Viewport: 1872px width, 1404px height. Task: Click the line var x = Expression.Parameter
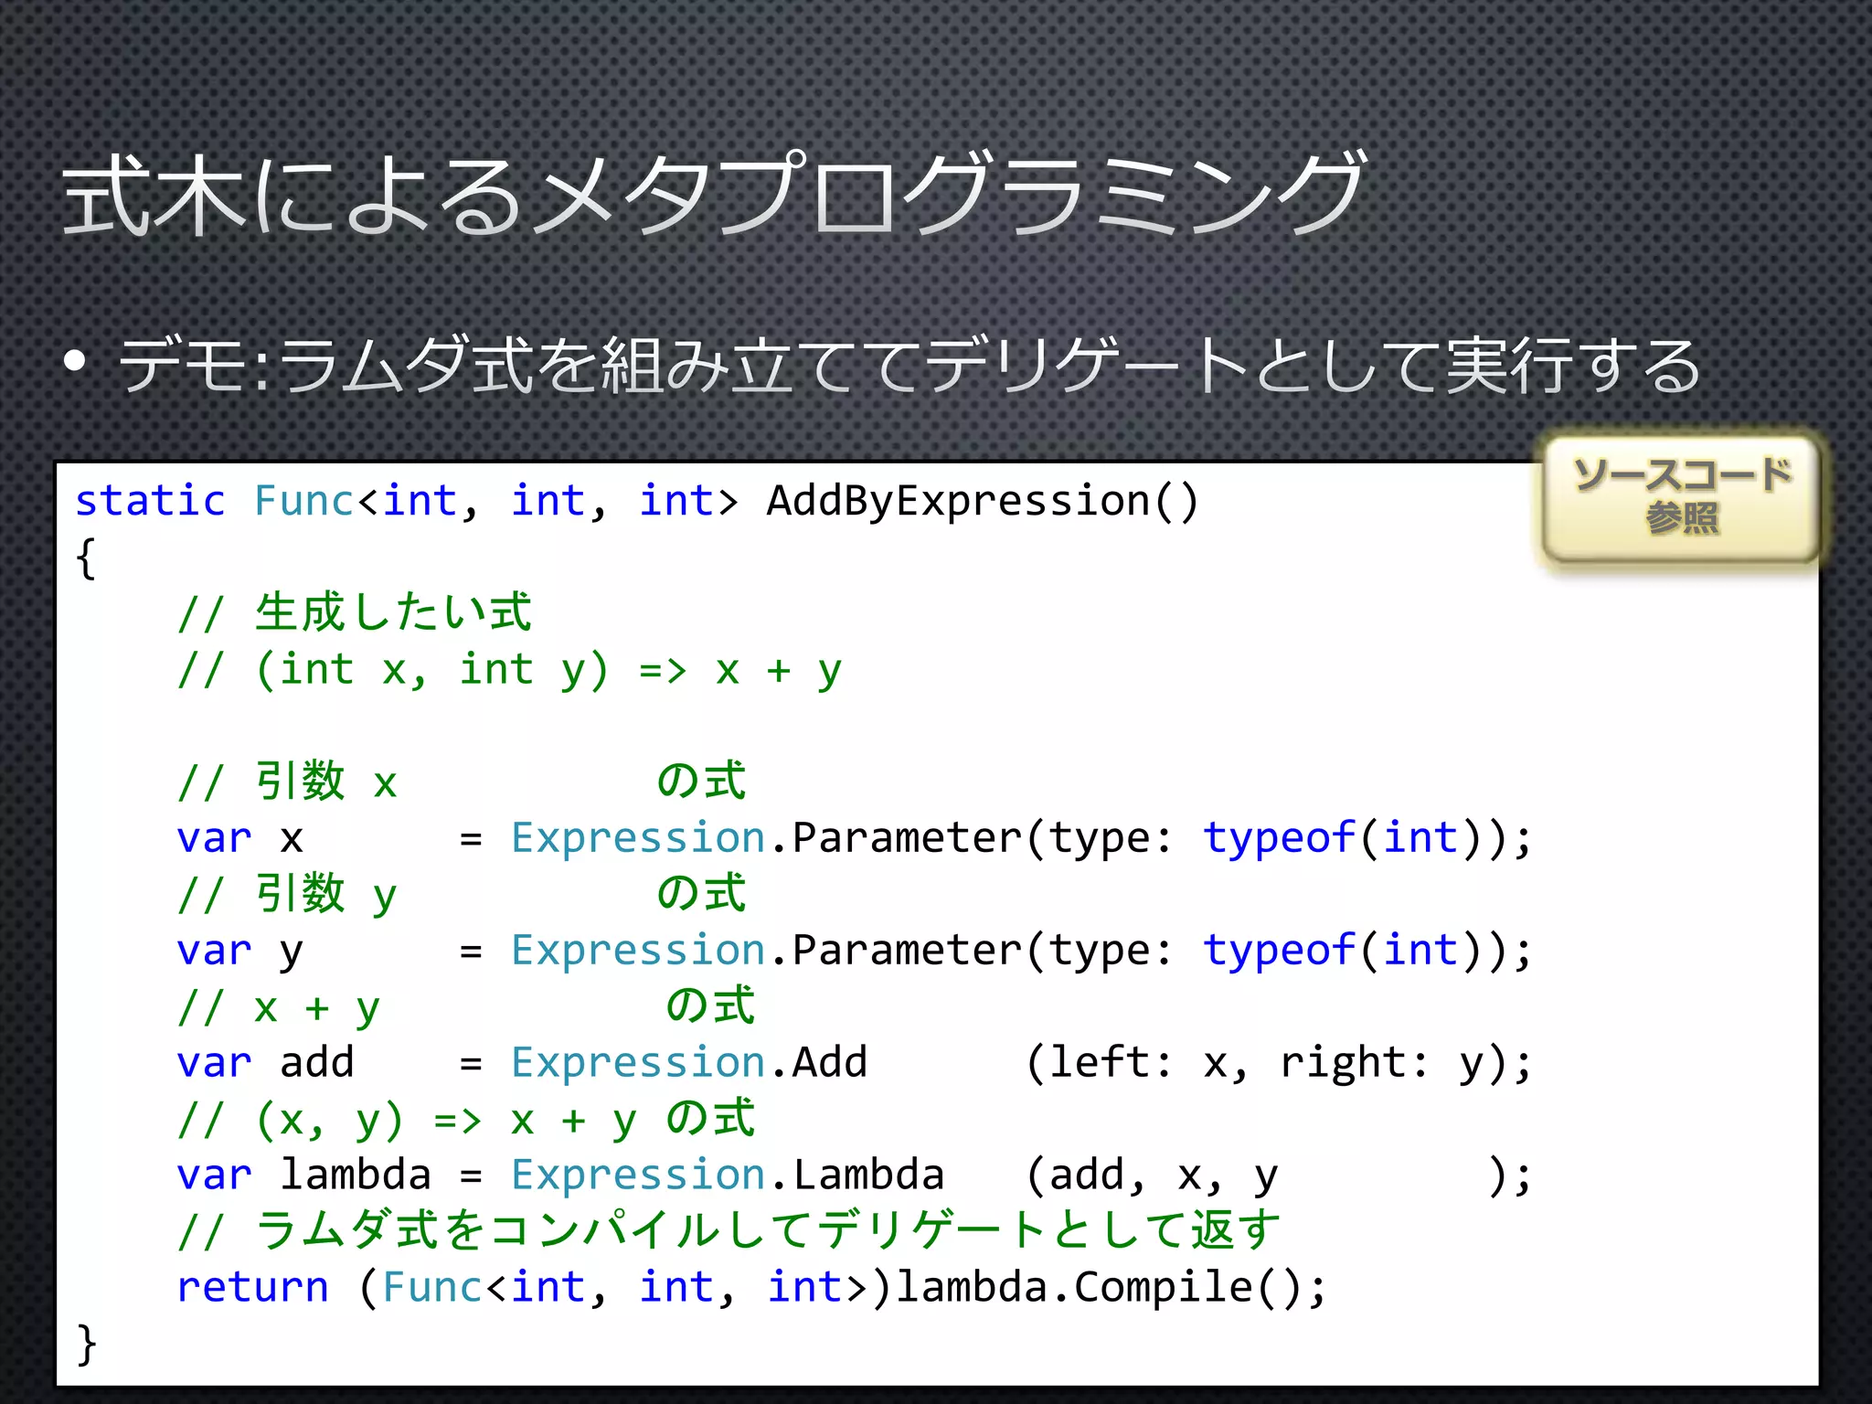click(854, 838)
